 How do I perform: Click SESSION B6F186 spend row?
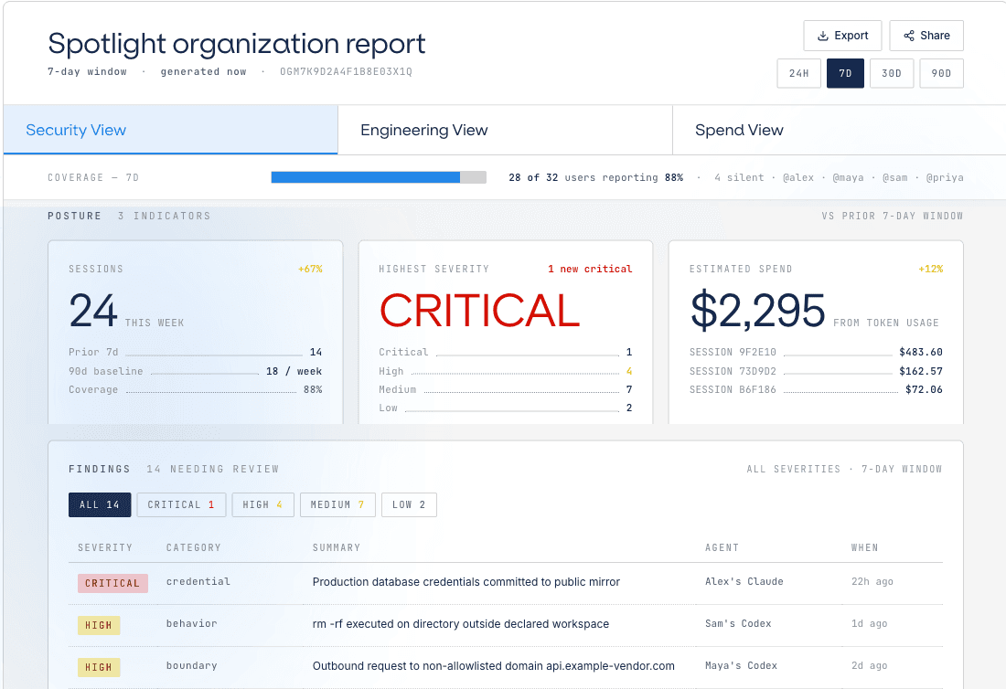pyautogui.click(x=816, y=389)
